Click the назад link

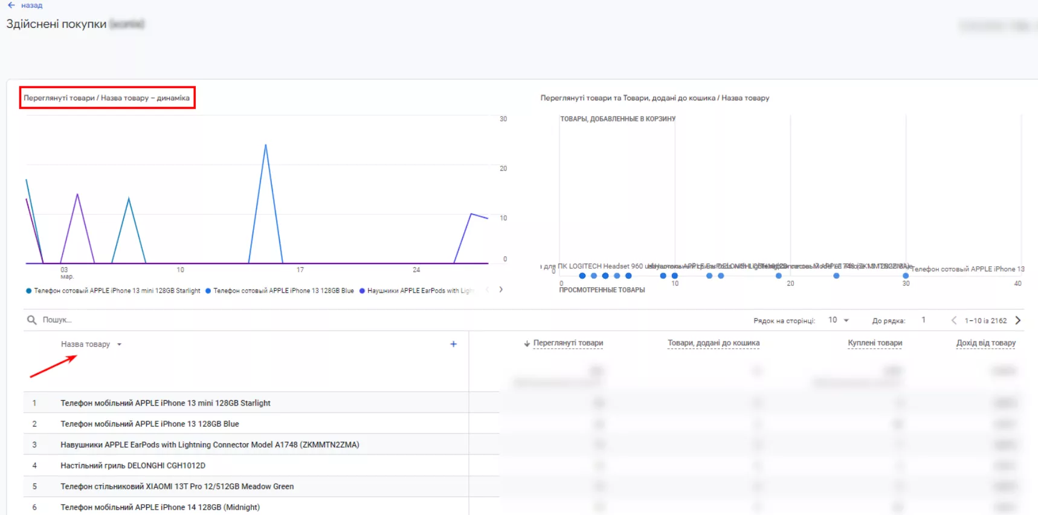31,5
